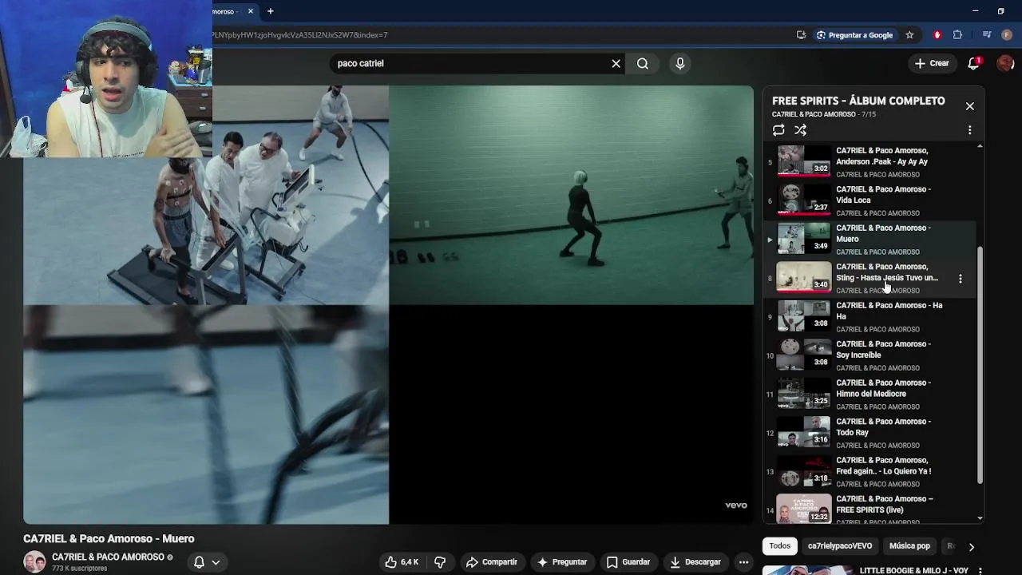Open browser tab search icon by profile
Viewport: 1022px width, 575px height.
[x=988, y=35]
